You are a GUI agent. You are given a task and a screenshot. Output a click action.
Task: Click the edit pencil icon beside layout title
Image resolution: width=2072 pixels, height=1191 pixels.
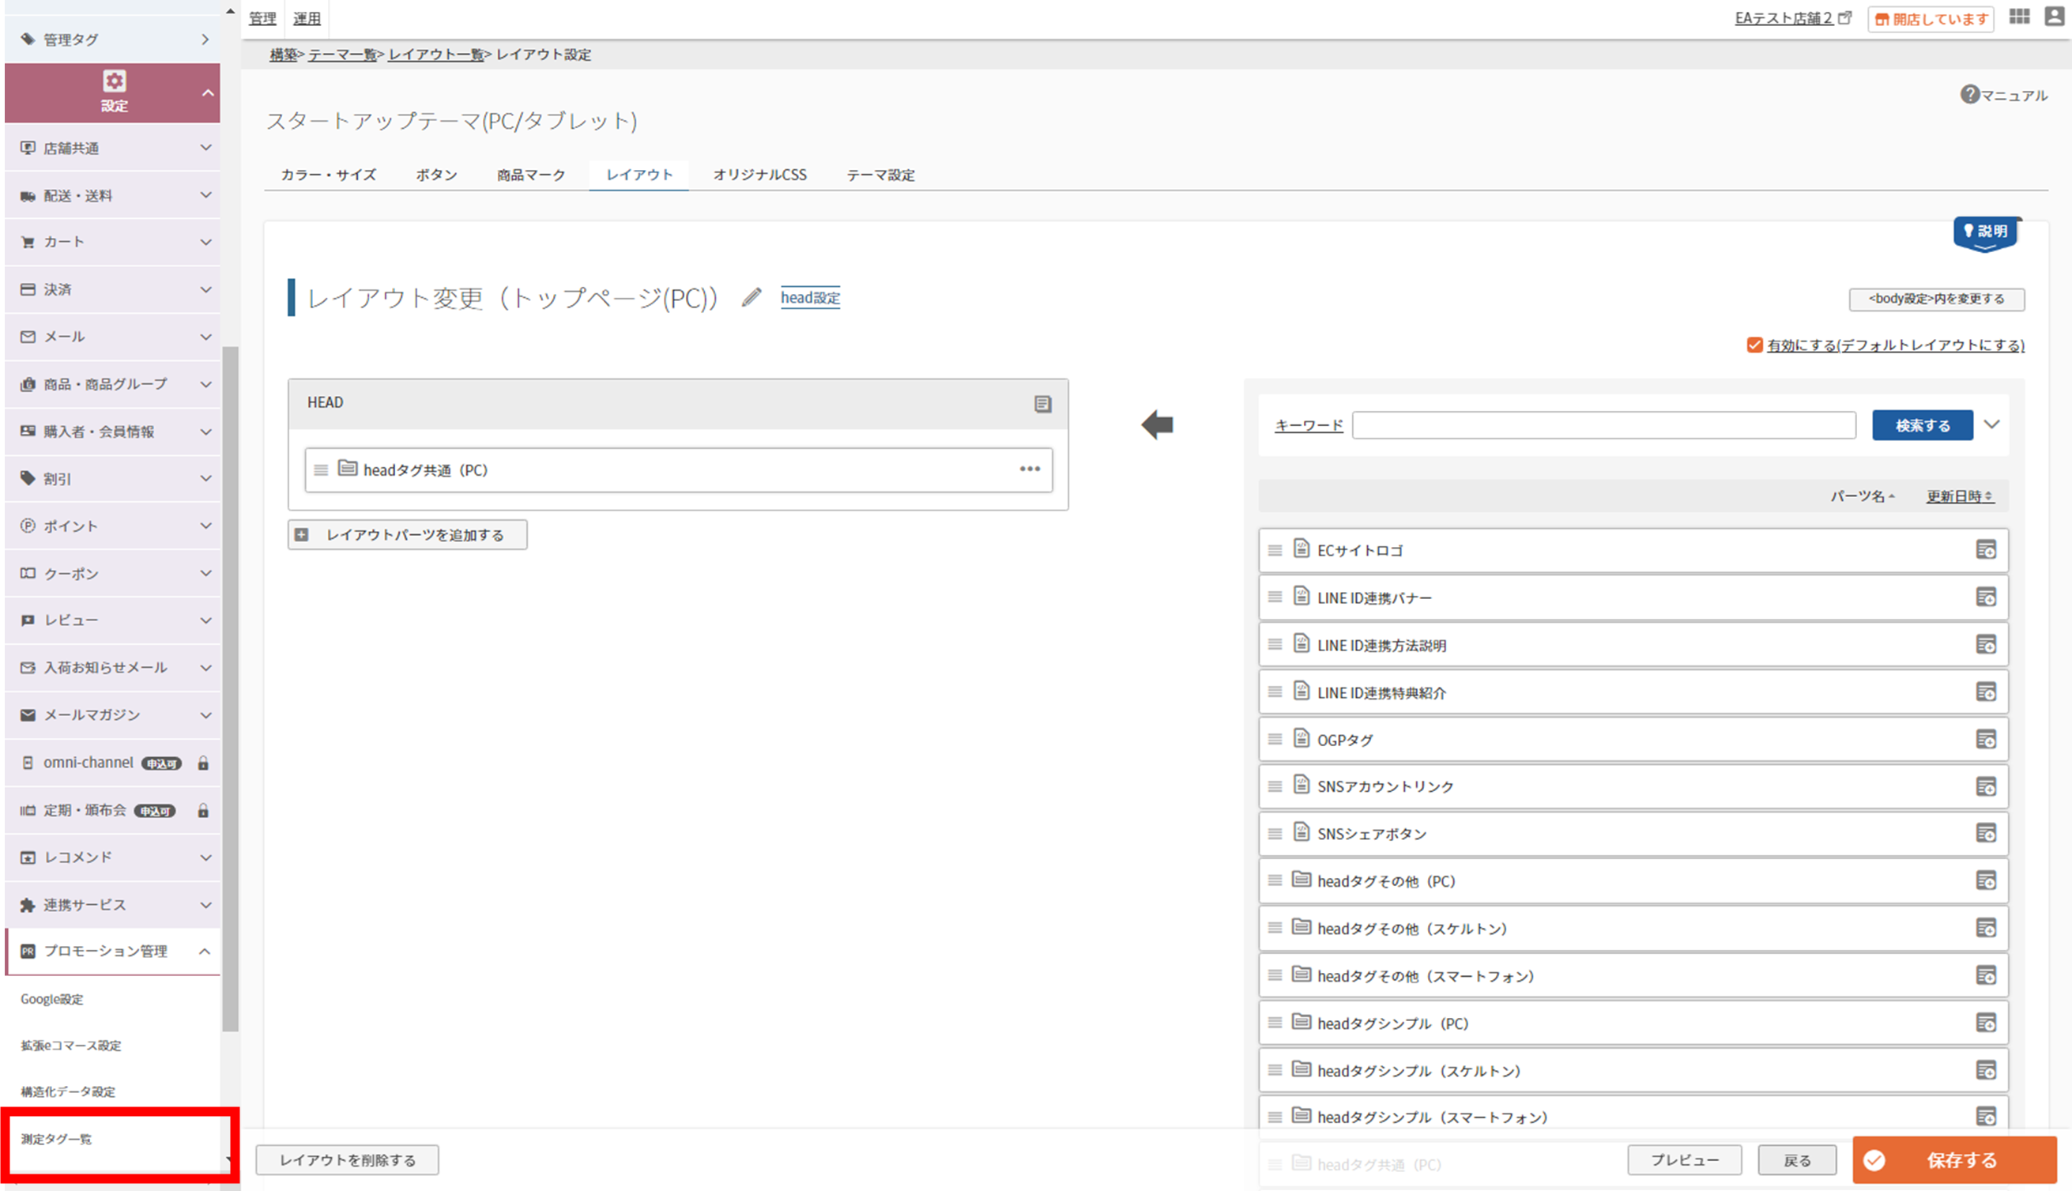click(x=752, y=298)
